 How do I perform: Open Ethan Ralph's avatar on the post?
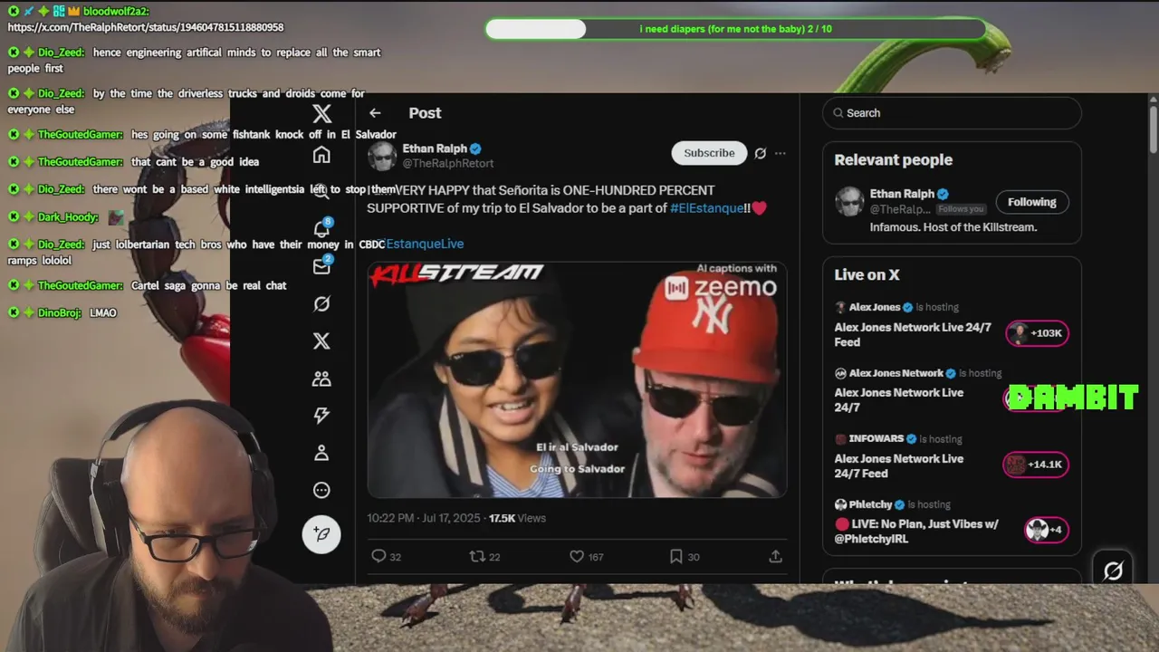point(382,156)
